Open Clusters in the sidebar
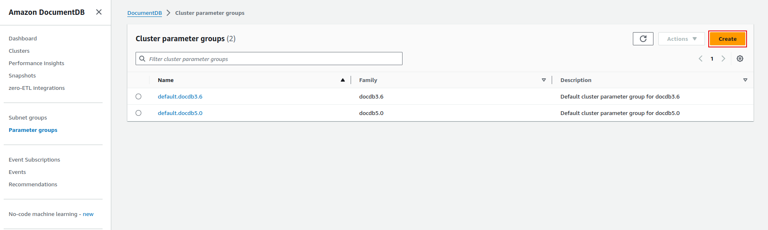Viewport: 768px width, 230px height. pyautogui.click(x=19, y=51)
